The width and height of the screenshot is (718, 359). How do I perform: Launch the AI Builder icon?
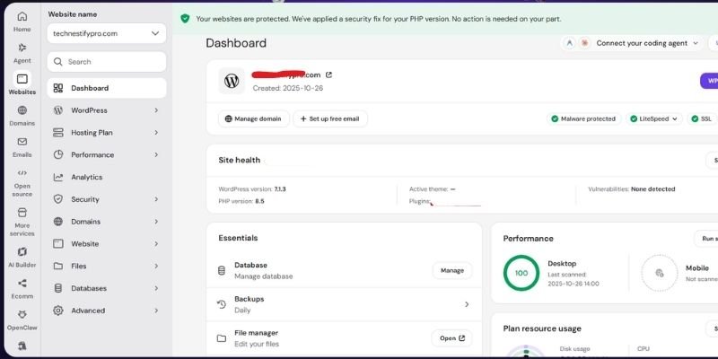coord(22,252)
